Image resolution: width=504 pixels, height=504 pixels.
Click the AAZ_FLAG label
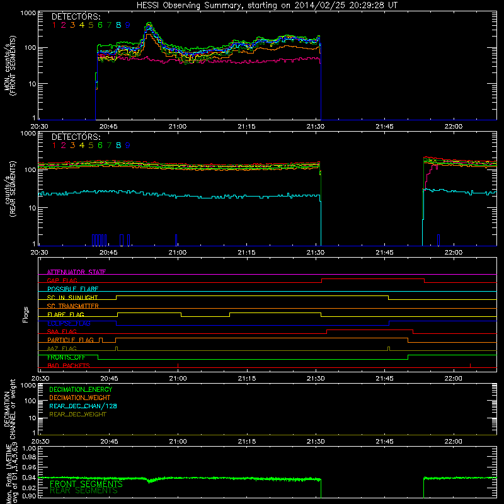62,348
